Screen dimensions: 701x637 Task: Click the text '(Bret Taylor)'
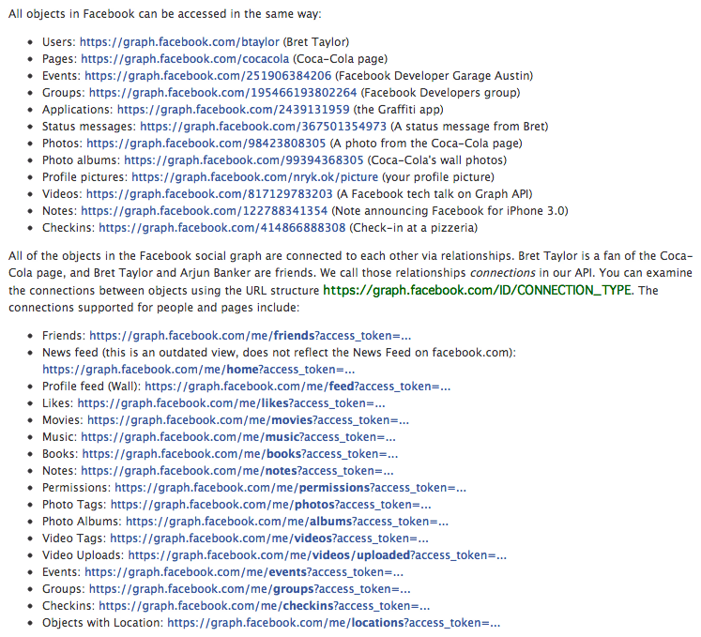[x=316, y=42]
